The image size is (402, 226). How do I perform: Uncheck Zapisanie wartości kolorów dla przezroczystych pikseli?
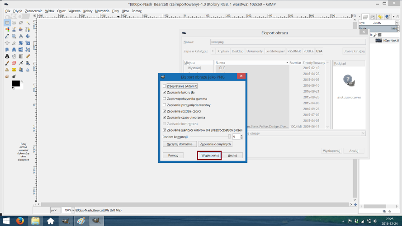click(x=164, y=130)
